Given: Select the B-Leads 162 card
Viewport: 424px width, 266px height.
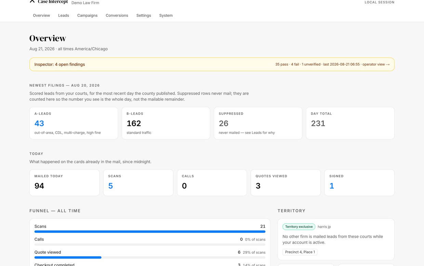Looking at the screenshot, I should coord(166,123).
